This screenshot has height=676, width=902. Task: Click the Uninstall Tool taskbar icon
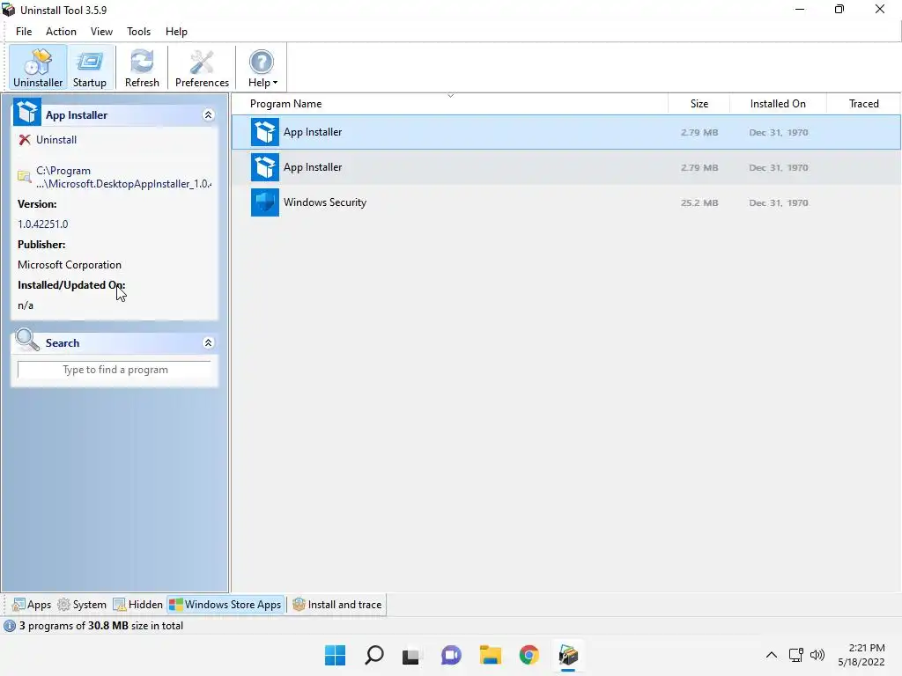click(568, 655)
